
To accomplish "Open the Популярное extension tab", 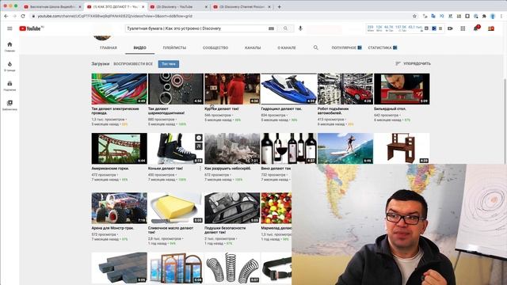I will point(346,47).
